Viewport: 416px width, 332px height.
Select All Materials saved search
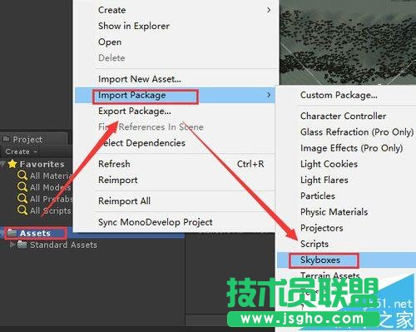click(x=51, y=176)
